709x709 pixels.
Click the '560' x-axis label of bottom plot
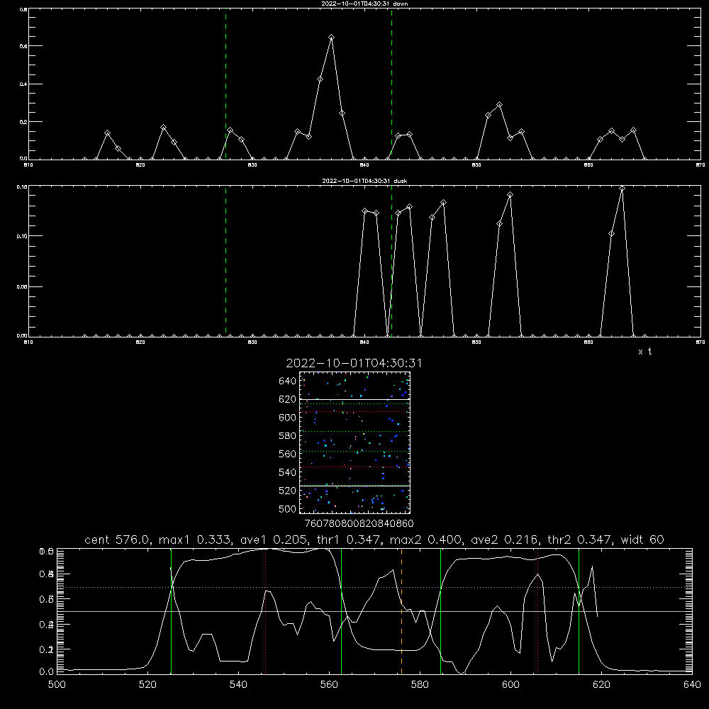329,685
